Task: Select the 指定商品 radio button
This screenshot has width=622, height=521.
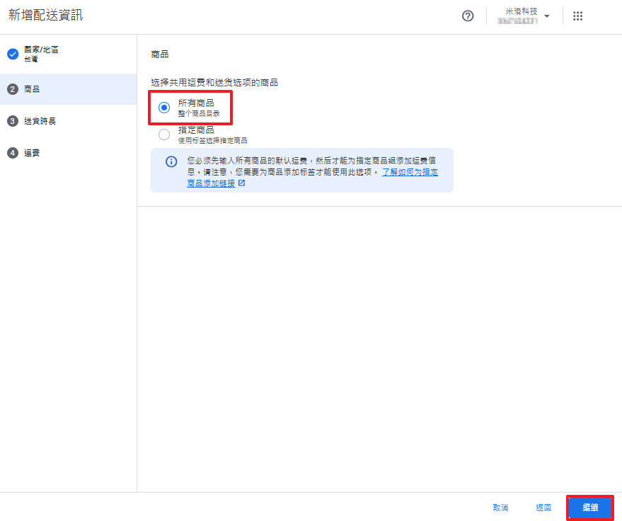Action: point(164,134)
